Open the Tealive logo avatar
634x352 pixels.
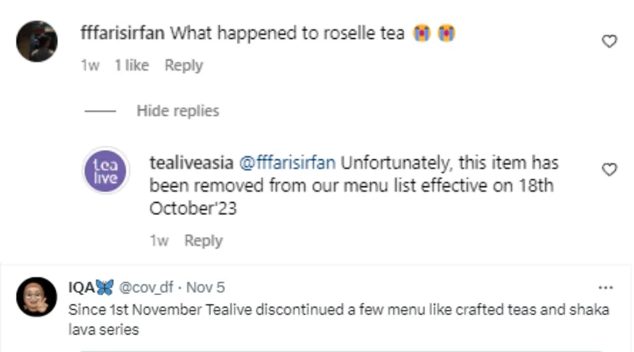(x=105, y=170)
